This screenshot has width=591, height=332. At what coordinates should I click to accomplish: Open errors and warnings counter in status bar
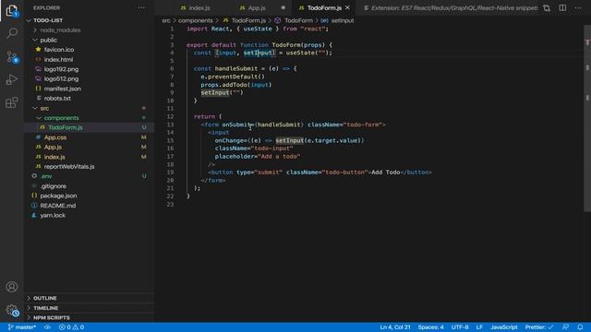click(71, 327)
